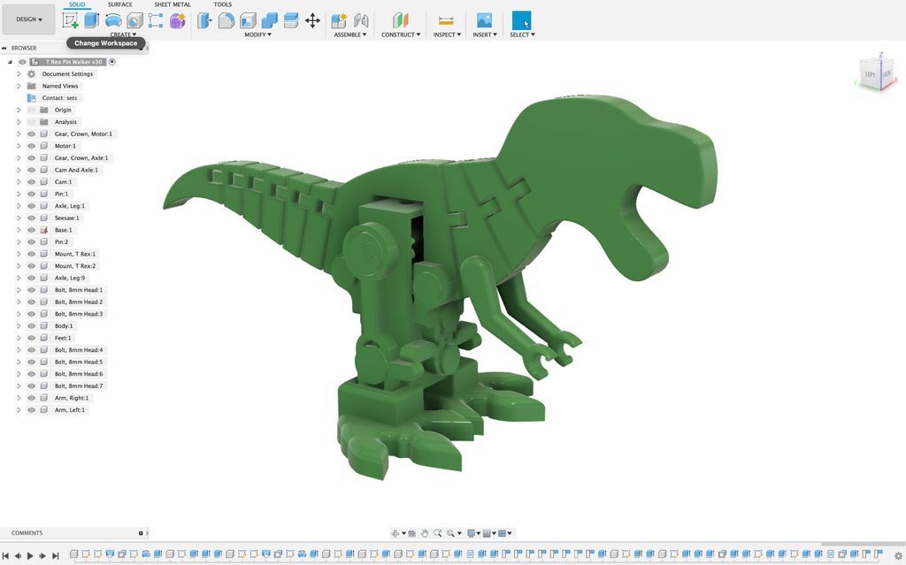The image size is (906, 565).
Task: Open the SELECT dropdown menu
Action: coord(522,34)
